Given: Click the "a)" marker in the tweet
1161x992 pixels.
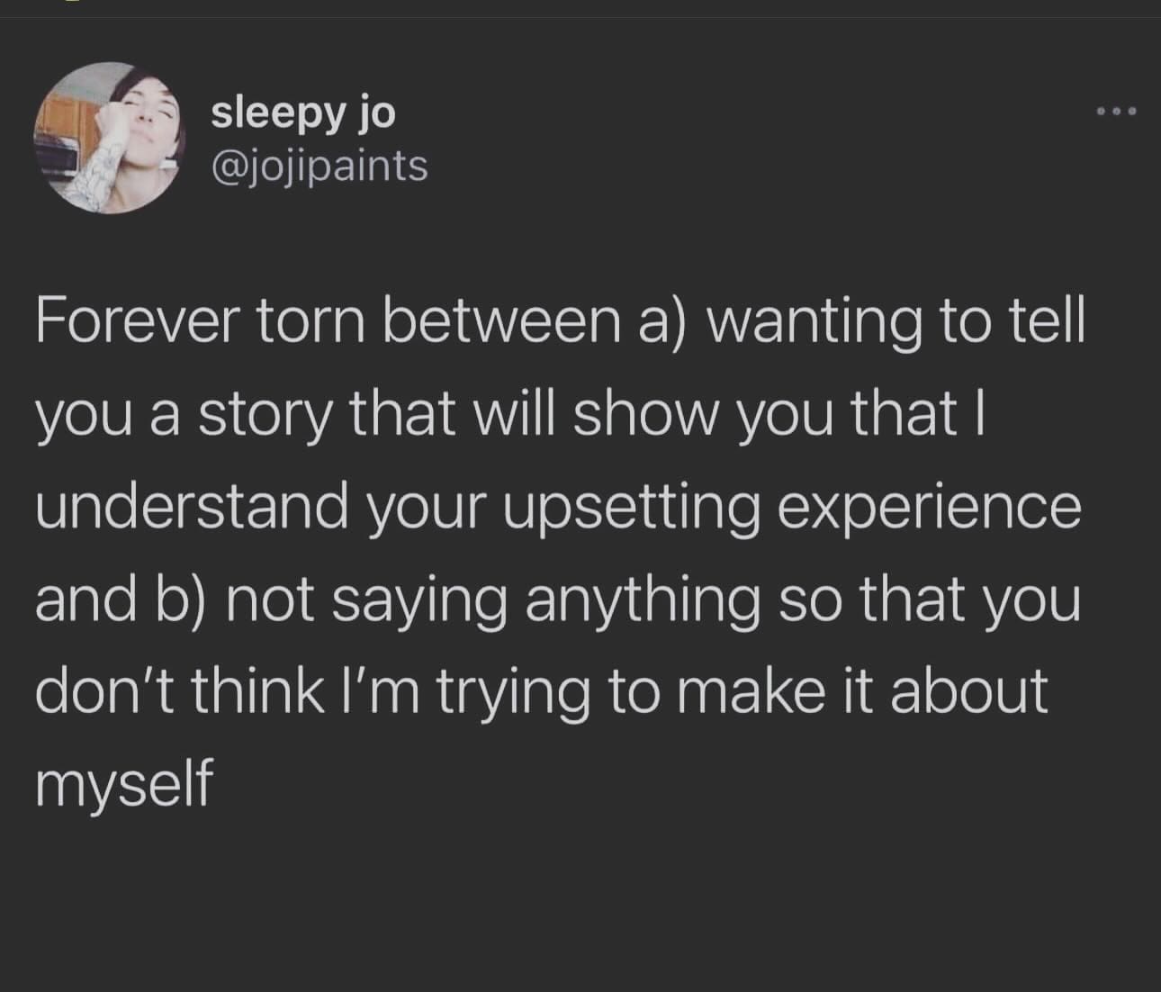Looking at the screenshot, I should pyautogui.click(x=657, y=322).
